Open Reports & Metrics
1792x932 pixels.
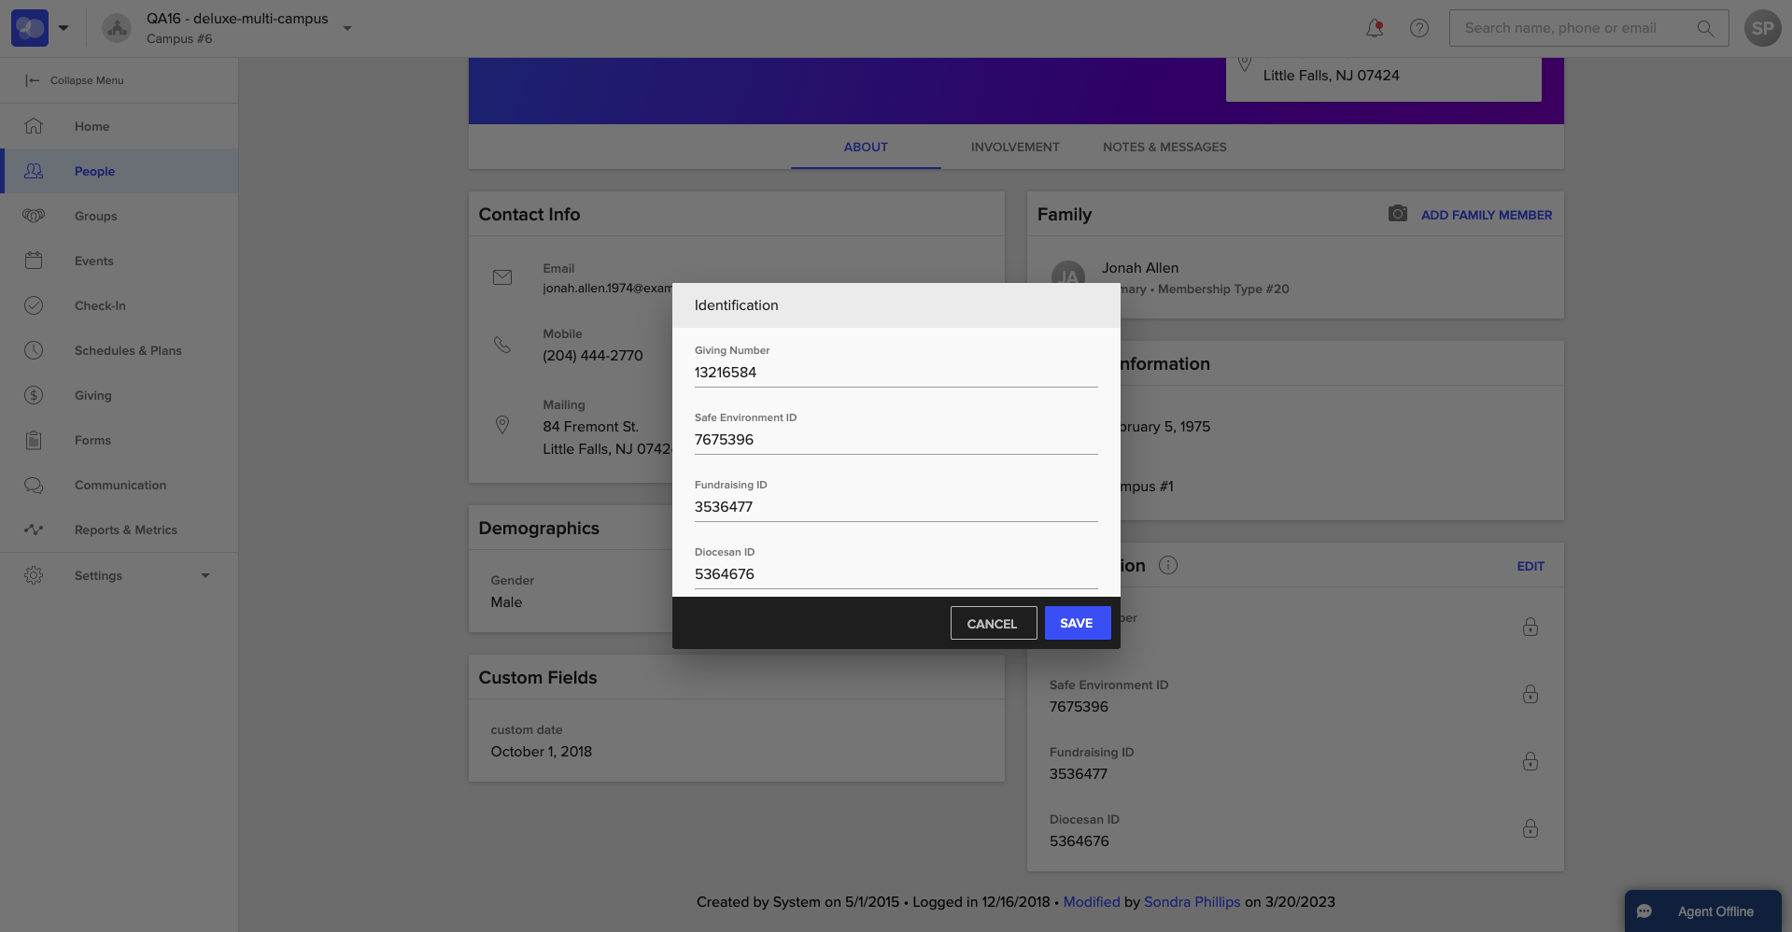click(125, 530)
